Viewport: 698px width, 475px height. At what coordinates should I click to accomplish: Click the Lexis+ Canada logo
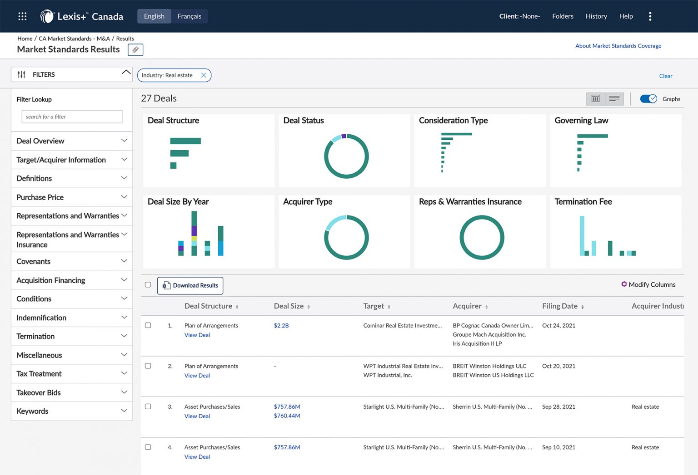[x=81, y=16]
